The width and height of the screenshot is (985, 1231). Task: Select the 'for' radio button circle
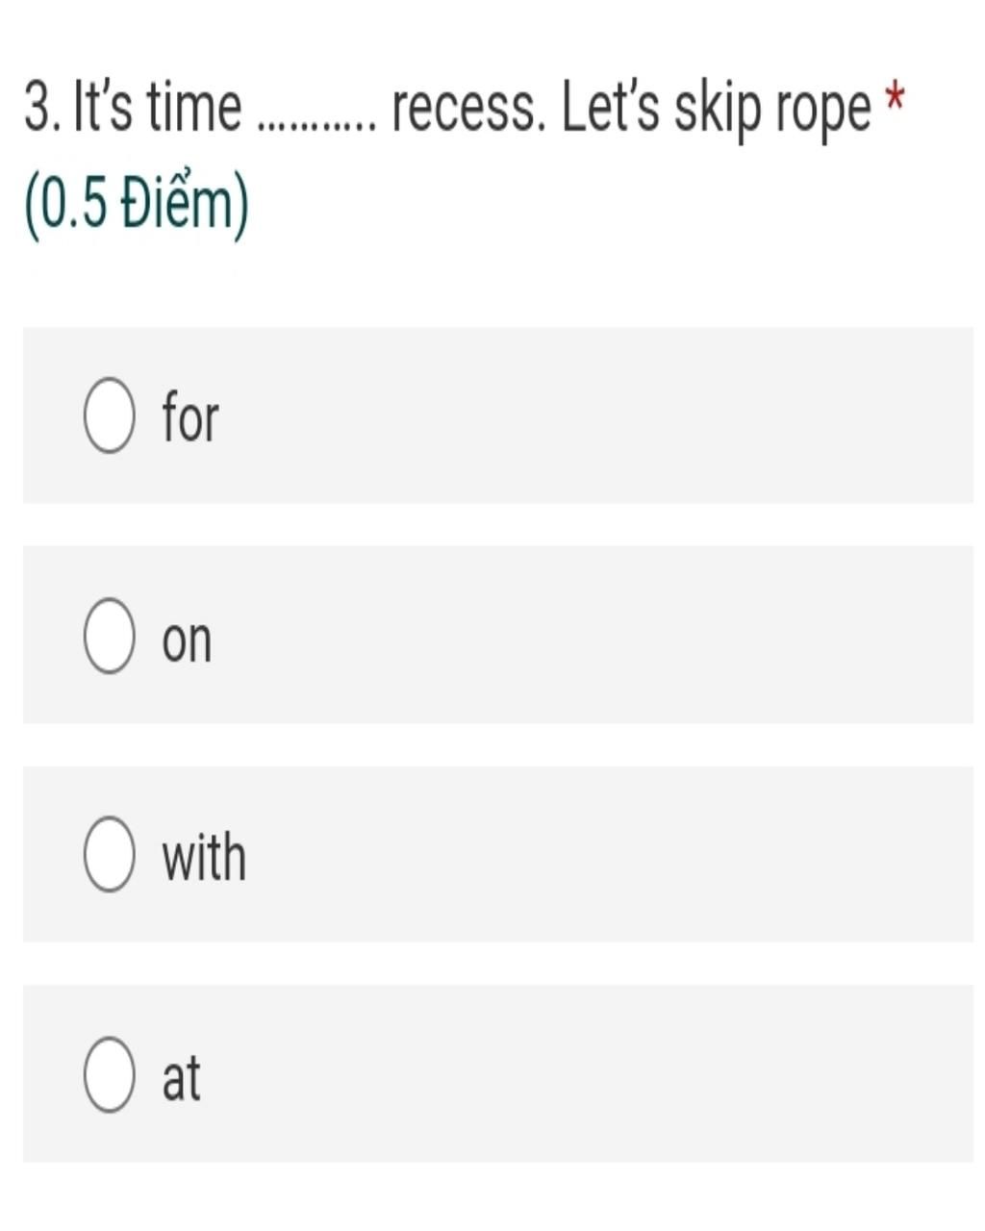point(109,415)
